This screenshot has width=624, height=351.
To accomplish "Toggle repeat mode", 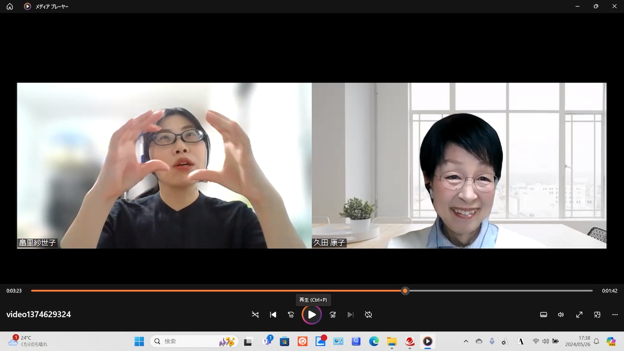I will [x=368, y=315].
